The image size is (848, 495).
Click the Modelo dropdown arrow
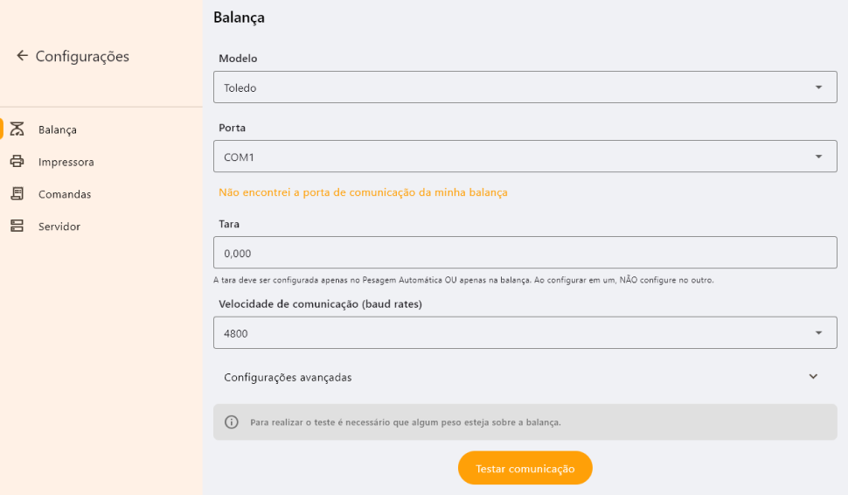pyautogui.click(x=818, y=87)
